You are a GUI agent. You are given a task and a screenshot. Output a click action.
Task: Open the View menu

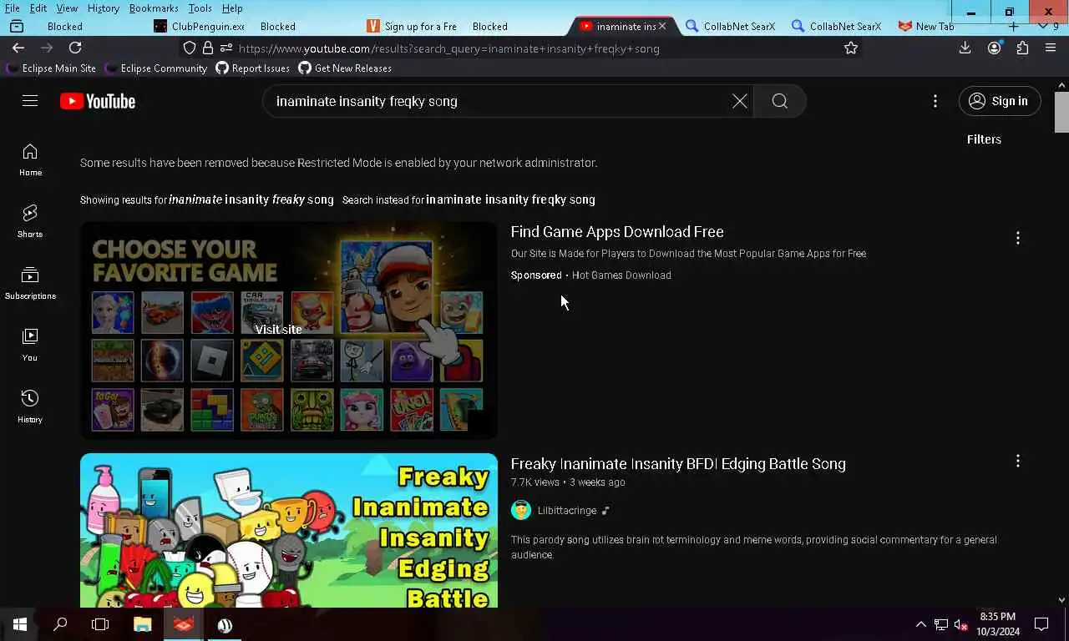pos(67,8)
